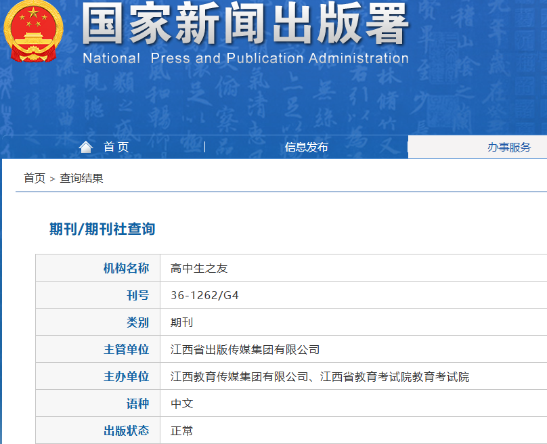Select the serial number 36-1262/G4
The image size is (547, 444).
tap(204, 295)
